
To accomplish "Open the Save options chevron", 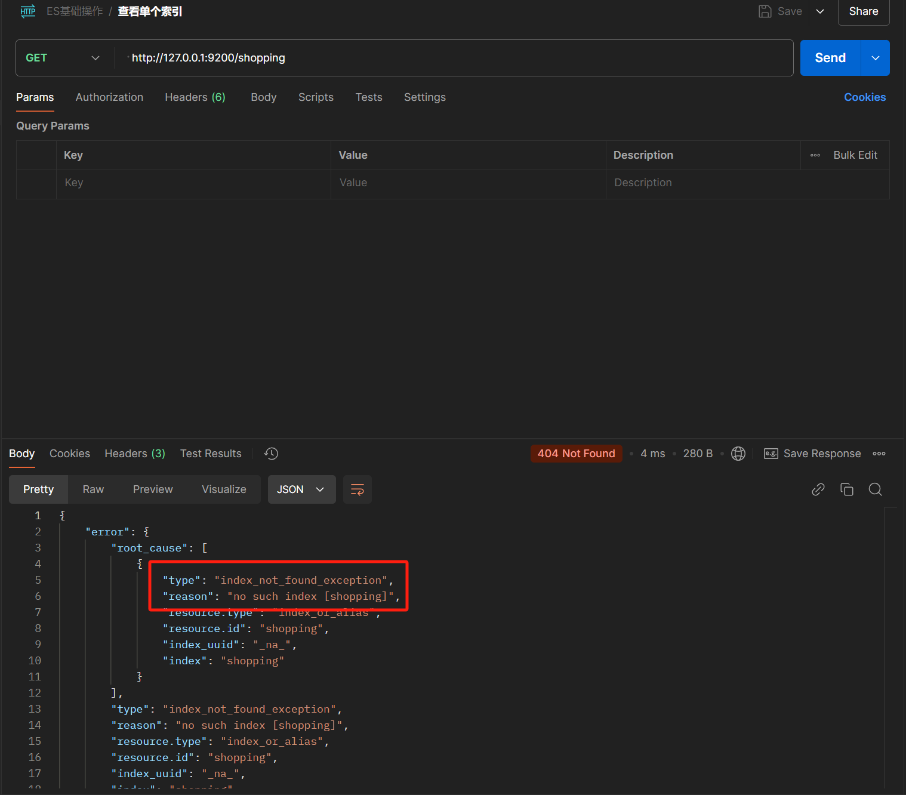I will click(x=820, y=11).
